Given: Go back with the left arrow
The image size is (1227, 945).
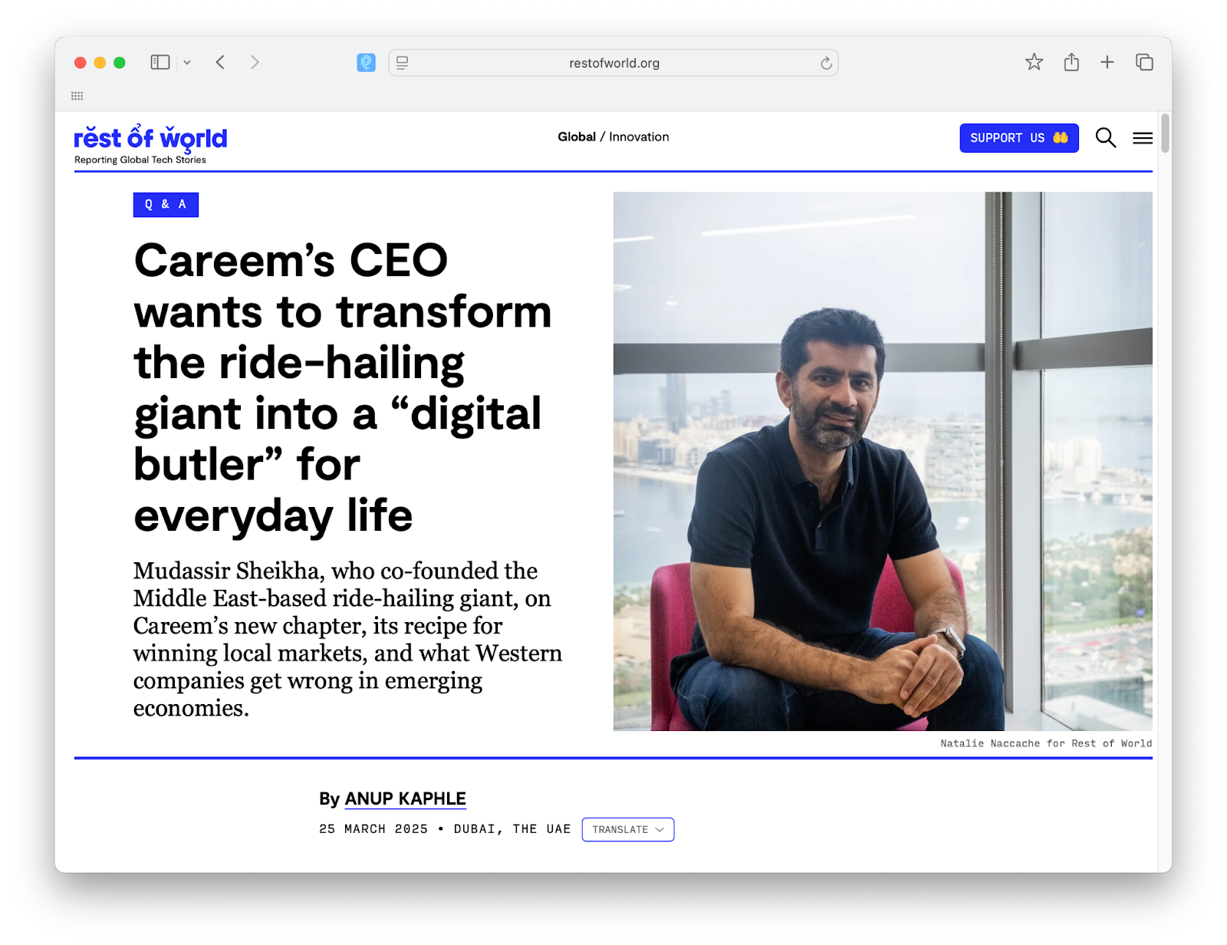Looking at the screenshot, I should pos(220,62).
